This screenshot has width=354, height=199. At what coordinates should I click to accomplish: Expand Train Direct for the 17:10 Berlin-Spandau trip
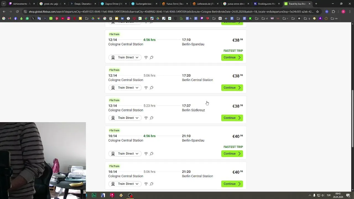tap(125, 57)
